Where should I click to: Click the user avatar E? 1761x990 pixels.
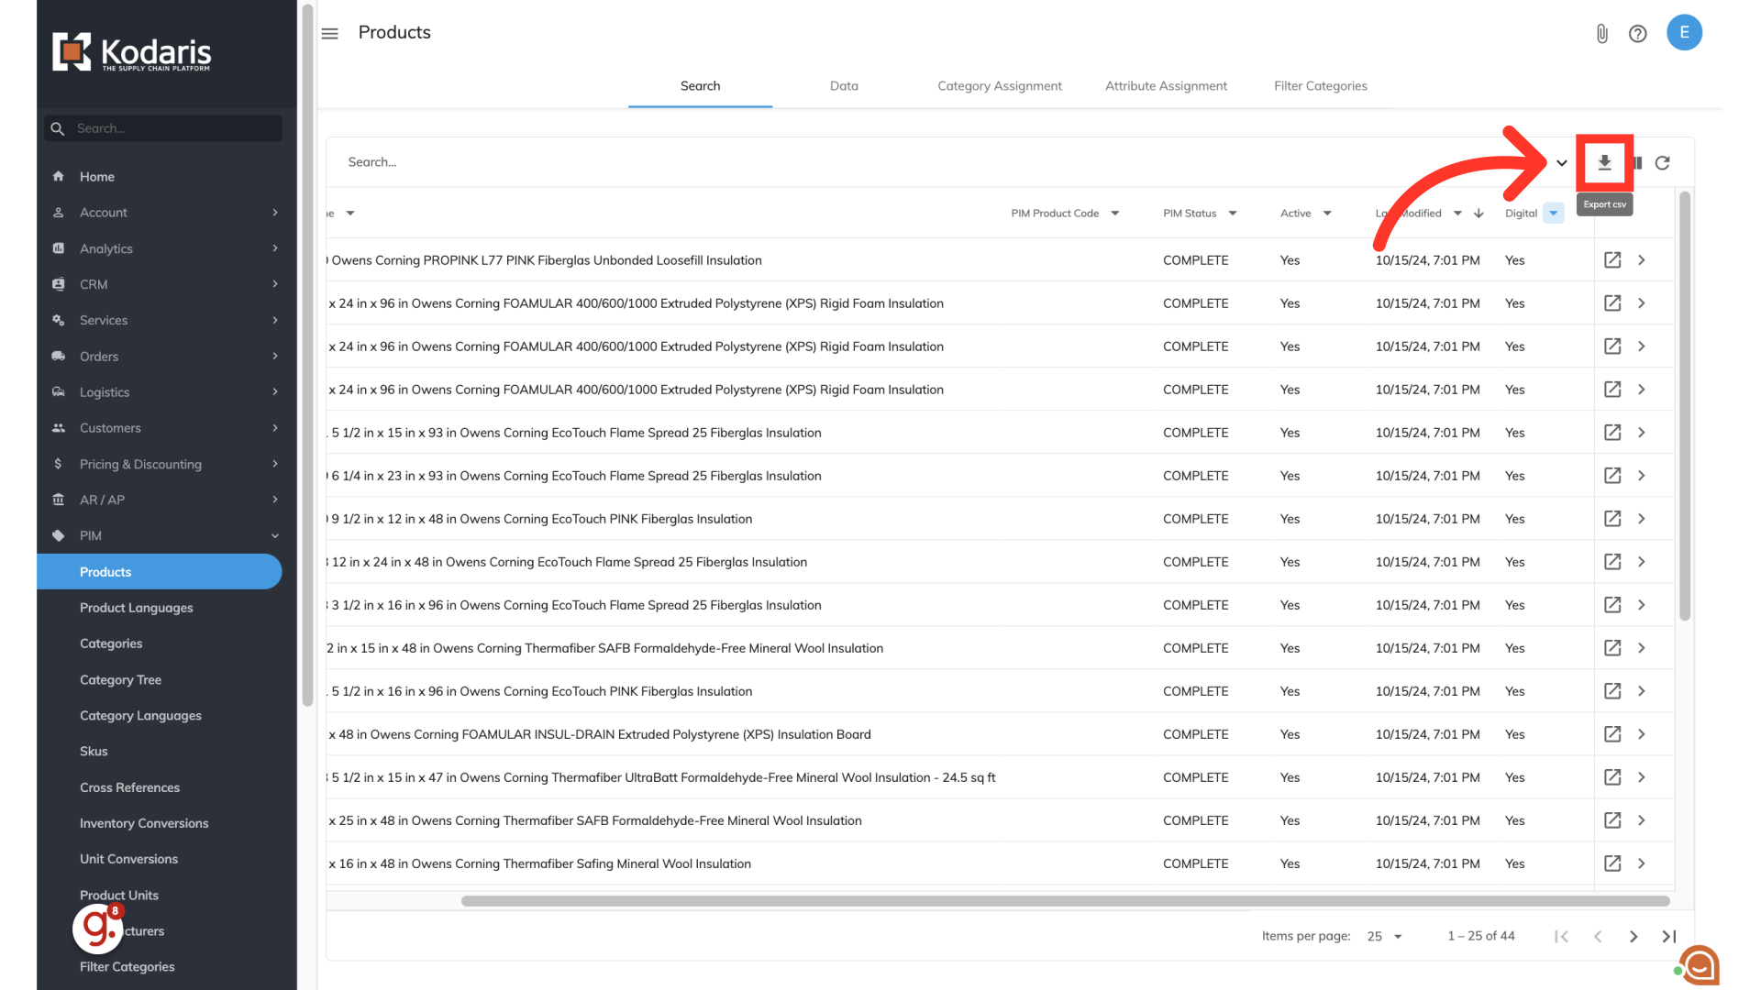pyautogui.click(x=1684, y=32)
